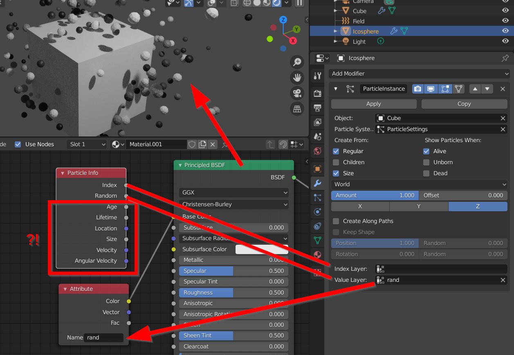Open the Particles properties tab
This screenshot has height=355, width=514.
[317, 198]
